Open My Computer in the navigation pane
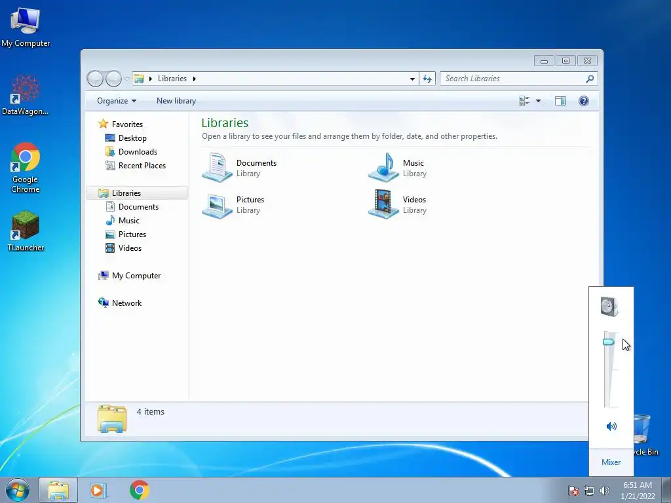Viewport: 671px width, 503px height. tap(130, 276)
